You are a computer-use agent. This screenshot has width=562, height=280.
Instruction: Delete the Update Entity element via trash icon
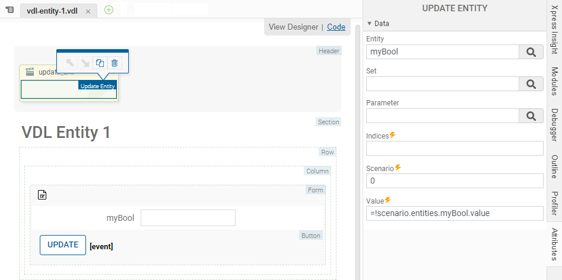click(x=115, y=63)
